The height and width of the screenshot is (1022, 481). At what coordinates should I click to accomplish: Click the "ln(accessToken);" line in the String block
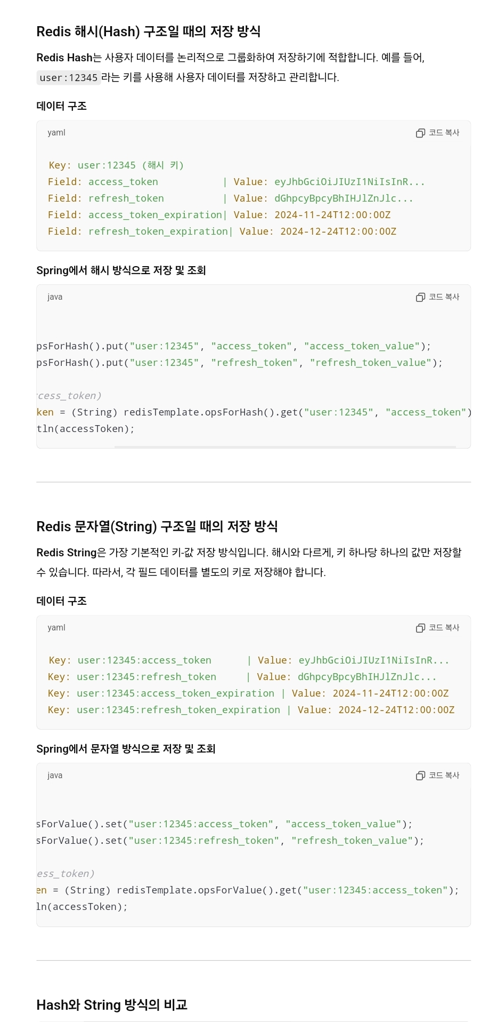pyautogui.click(x=82, y=907)
